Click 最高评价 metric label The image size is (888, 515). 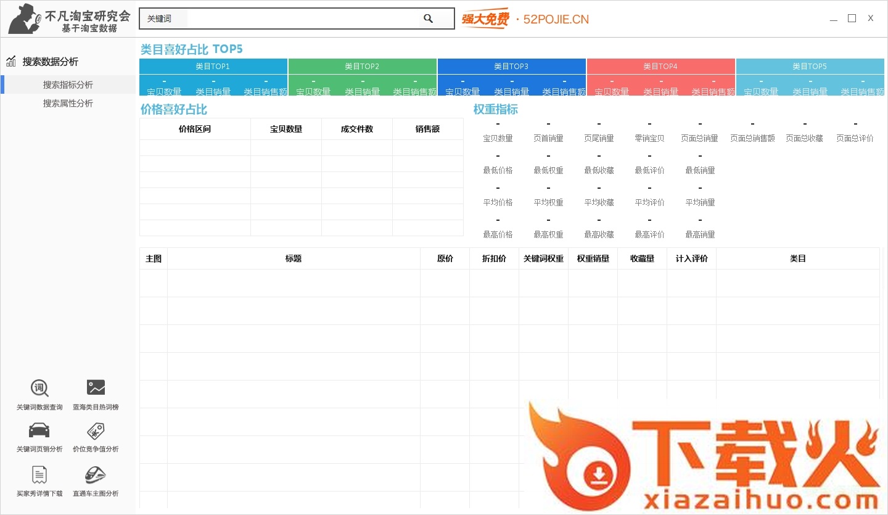coord(649,234)
